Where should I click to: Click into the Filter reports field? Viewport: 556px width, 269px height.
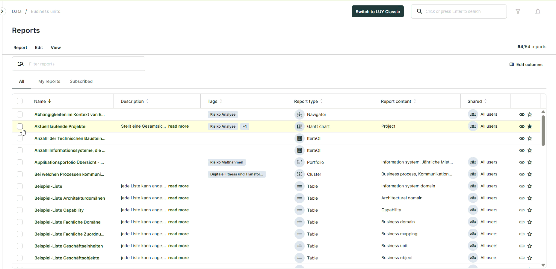pyautogui.click(x=84, y=64)
